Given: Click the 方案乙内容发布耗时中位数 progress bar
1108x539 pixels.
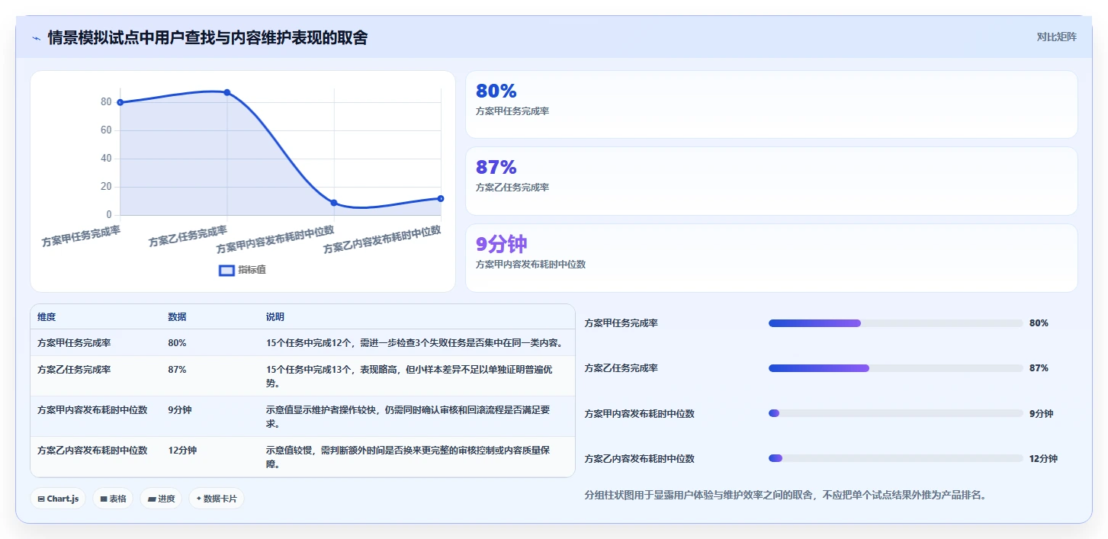Looking at the screenshot, I should pos(896,458).
